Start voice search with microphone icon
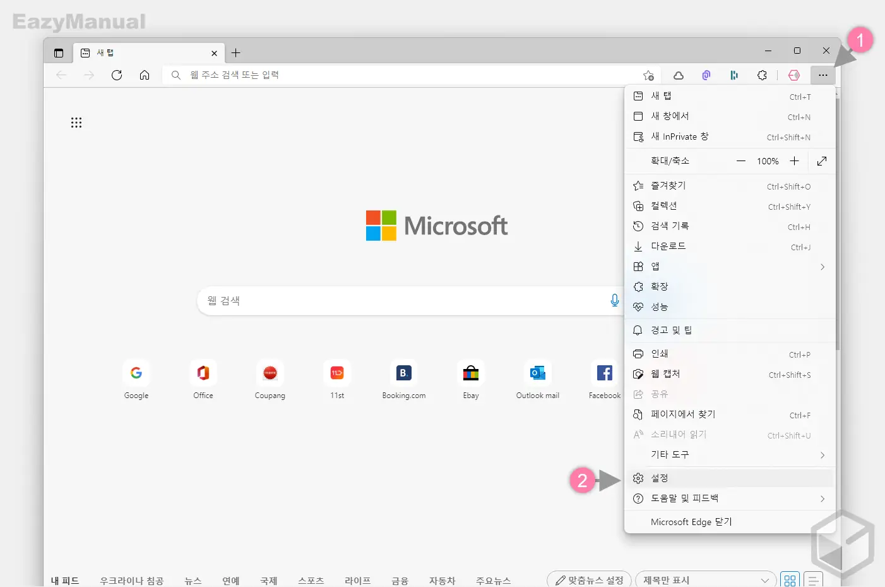Viewport: 885px width, 587px height. (614, 301)
